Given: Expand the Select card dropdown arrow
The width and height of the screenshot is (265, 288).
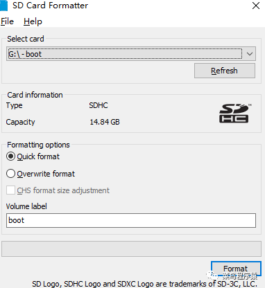Looking at the screenshot, I should pos(250,54).
